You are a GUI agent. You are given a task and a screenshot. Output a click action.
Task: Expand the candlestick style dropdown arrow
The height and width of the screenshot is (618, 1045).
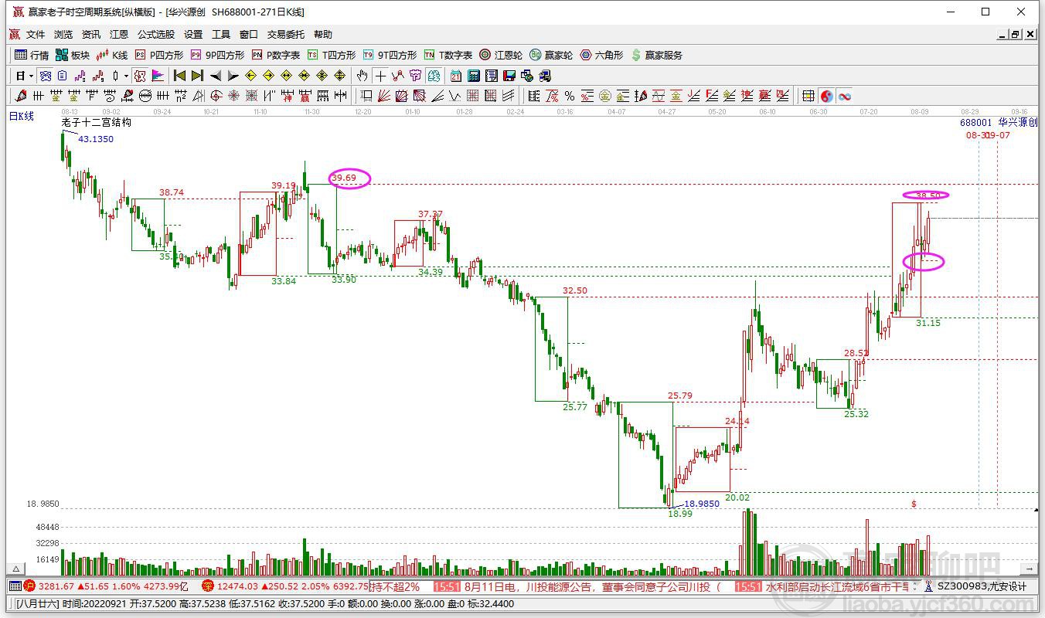click(125, 76)
